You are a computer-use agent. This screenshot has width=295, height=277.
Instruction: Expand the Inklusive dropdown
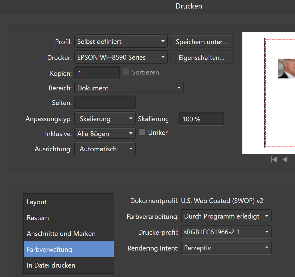(x=105, y=134)
